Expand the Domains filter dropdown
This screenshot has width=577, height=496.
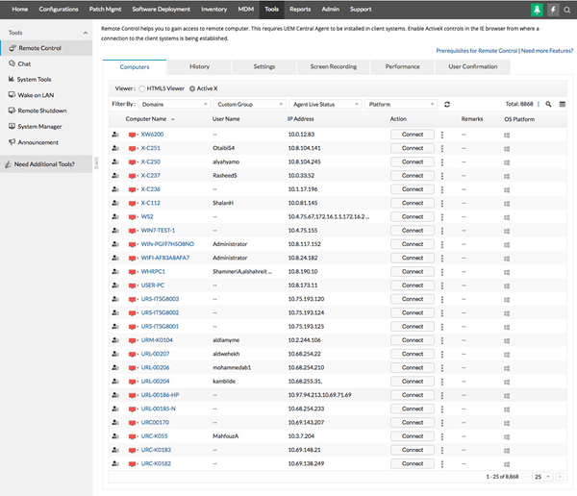(x=172, y=104)
